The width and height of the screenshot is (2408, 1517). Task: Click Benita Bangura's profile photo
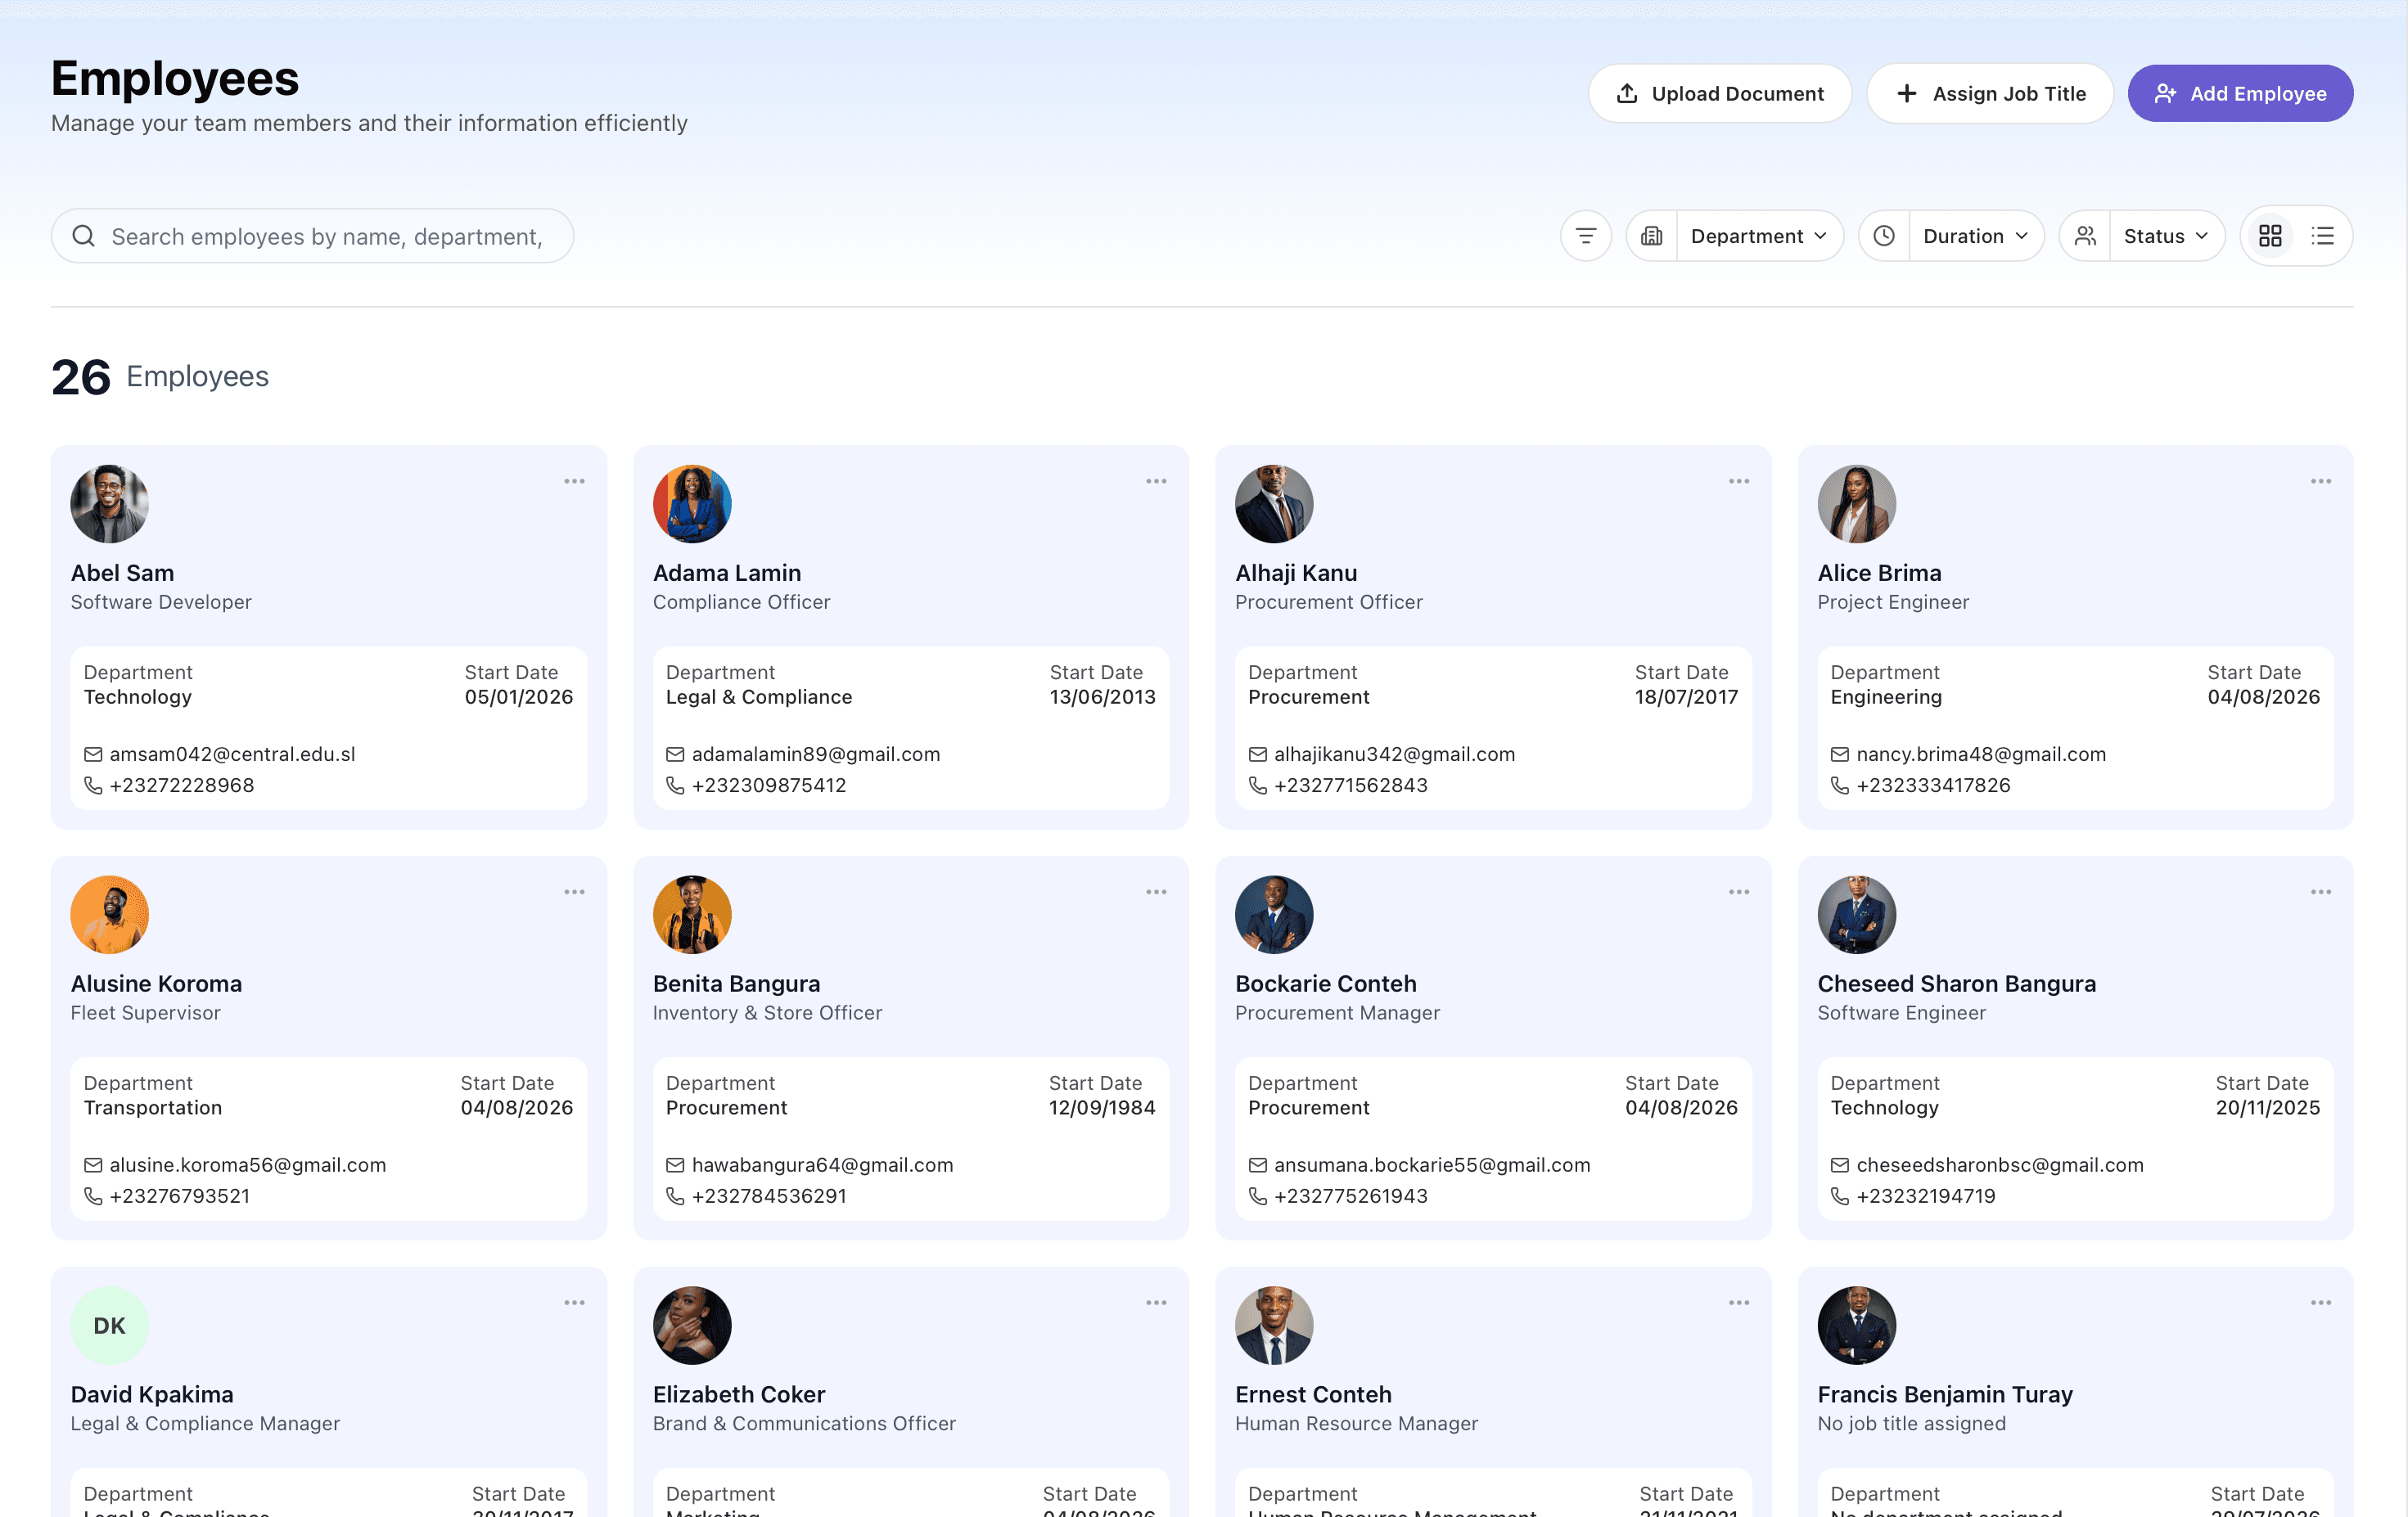[x=692, y=915]
